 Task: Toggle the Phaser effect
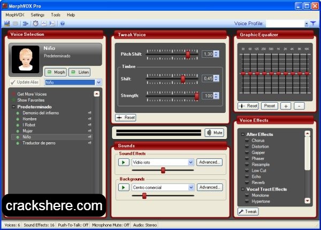[258, 158]
